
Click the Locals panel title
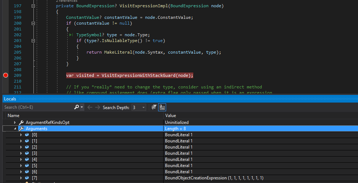pyautogui.click(x=10, y=99)
